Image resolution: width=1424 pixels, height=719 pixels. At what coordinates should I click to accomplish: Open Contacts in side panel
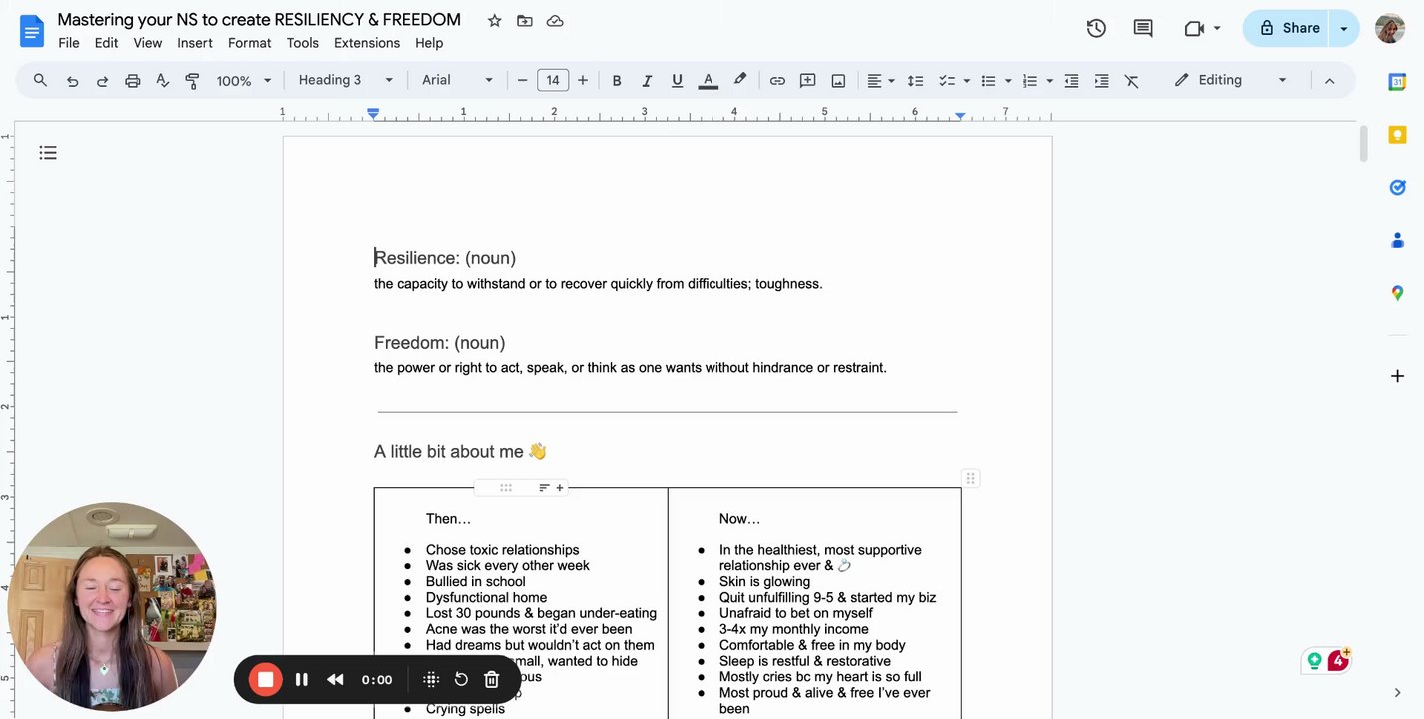click(x=1397, y=240)
